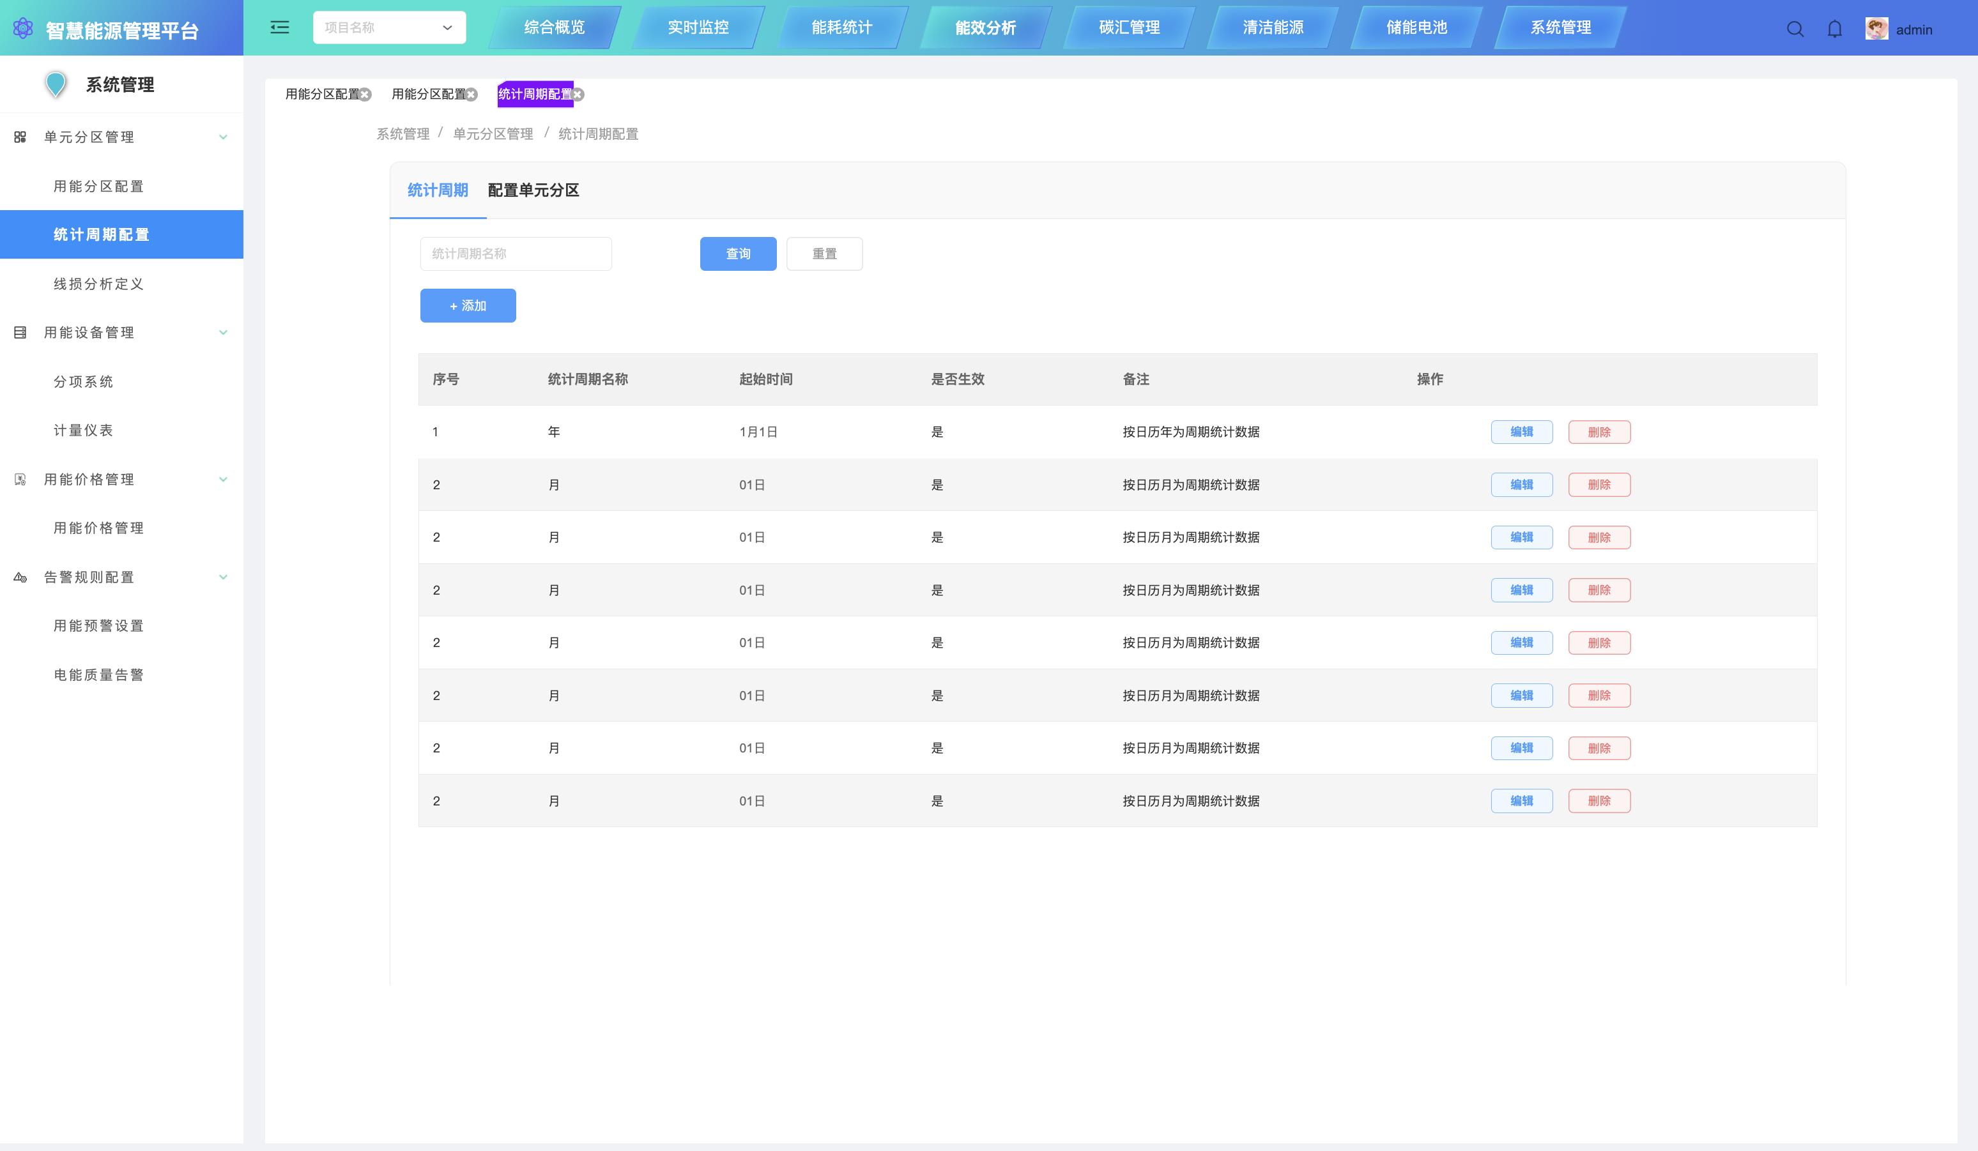This screenshot has height=1151, width=1978.
Task: Collapse the 告警规则配置 sidebar group
Action: click(x=223, y=577)
